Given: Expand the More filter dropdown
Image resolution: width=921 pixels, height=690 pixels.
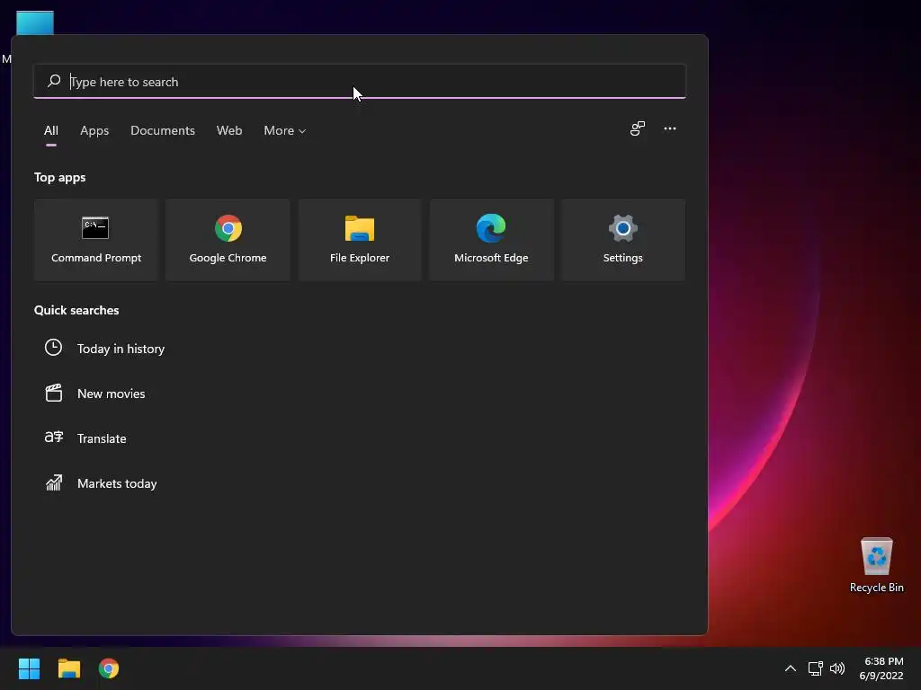Looking at the screenshot, I should 285,130.
